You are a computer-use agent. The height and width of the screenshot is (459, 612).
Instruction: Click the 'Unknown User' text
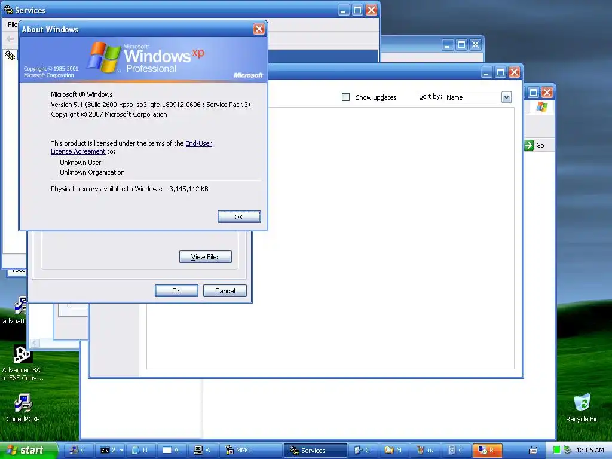(x=81, y=163)
